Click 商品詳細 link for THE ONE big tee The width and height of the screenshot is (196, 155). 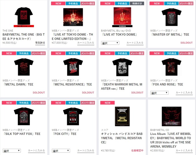click(x=40, y=43)
